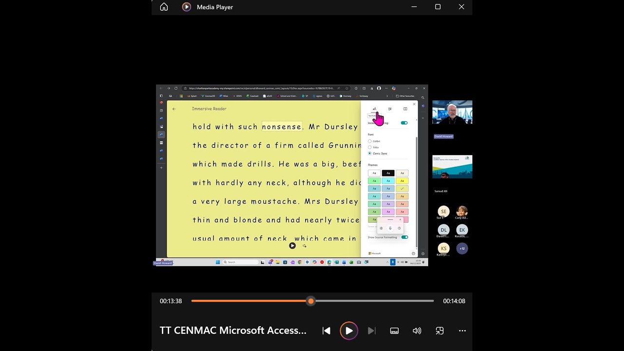624x351 pixels.
Task: Minimize the Media Player window
Action: (x=414, y=7)
